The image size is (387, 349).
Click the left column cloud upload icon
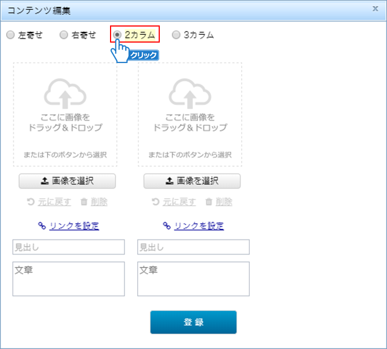[x=65, y=93]
